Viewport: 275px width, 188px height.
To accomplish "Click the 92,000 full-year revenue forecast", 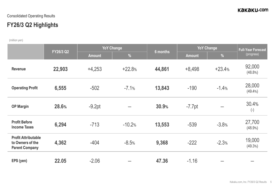I will point(252,67).
